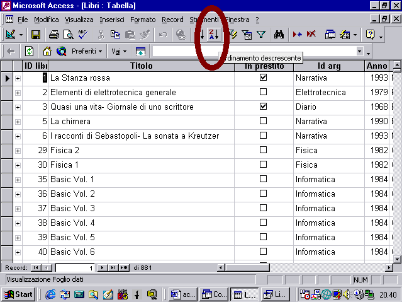
Task: Check In prestito for Fisica 2
Action: tap(263, 150)
